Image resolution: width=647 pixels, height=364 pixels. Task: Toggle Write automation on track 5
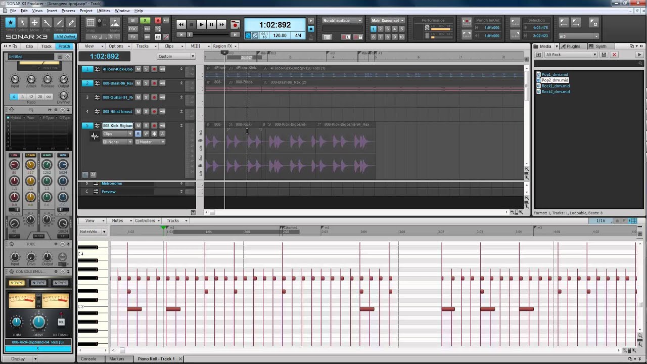click(146, 134)
